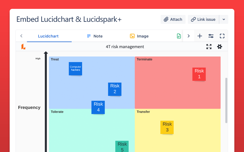This screenshot has width=244, height=152.
Task: Select the Computer hackers sticky note
Action: click(x=75, y=69)
